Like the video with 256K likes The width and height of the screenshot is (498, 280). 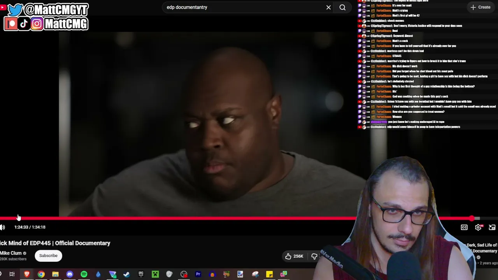coord(294,256)
